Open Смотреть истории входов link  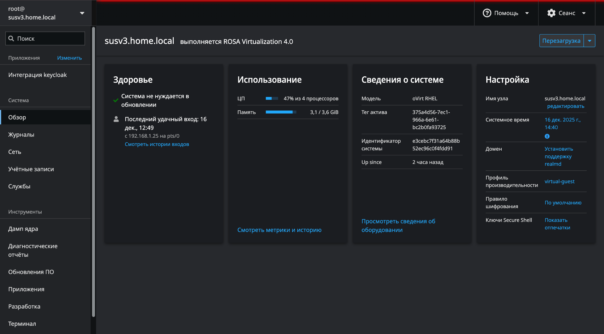pos(157,144)
